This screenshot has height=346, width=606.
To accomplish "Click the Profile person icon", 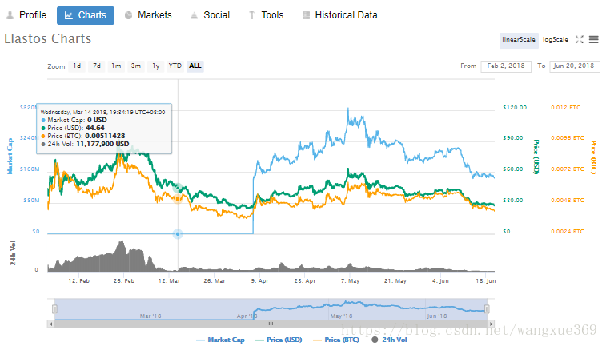I will pyautogui.click(x=10, y=15).
